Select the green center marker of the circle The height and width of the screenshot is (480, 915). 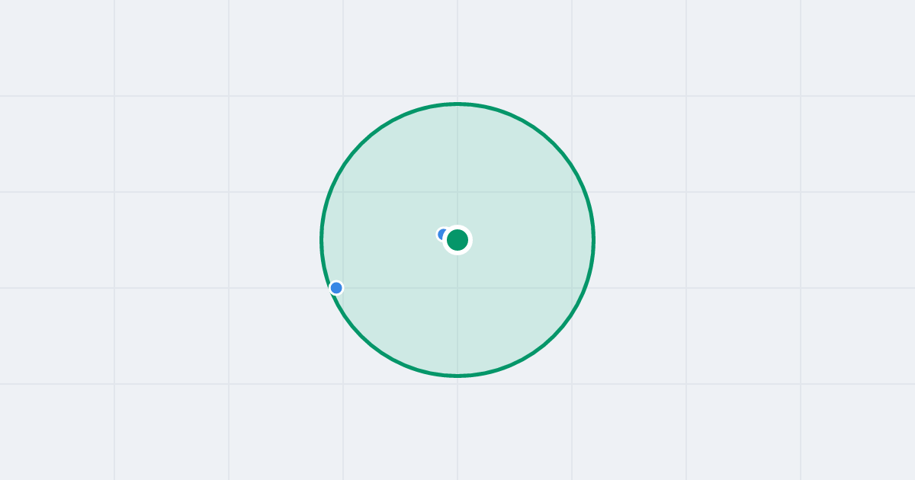coord(457,240)
